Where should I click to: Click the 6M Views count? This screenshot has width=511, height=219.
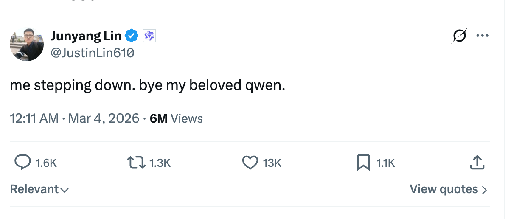(x=176, y=118)
